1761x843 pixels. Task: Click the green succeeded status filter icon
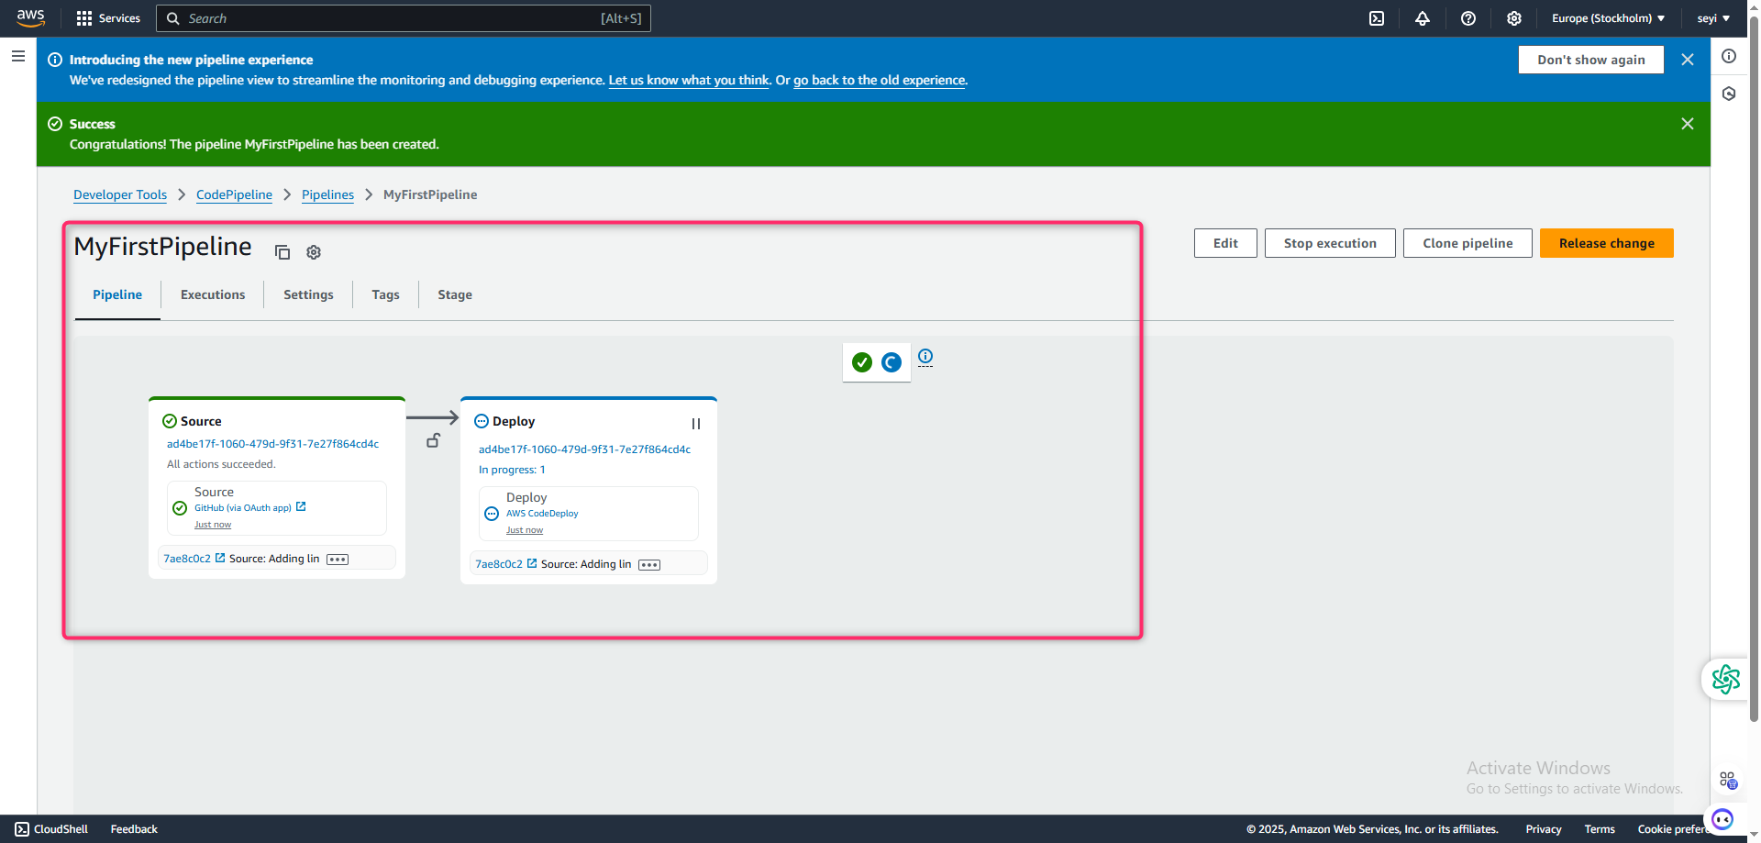coord(862,362)
